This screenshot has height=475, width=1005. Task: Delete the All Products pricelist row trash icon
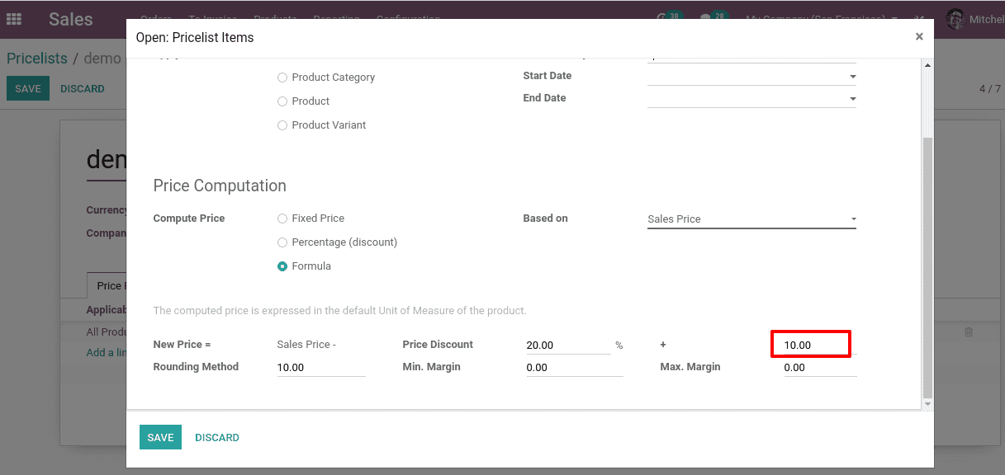(969, 332)
